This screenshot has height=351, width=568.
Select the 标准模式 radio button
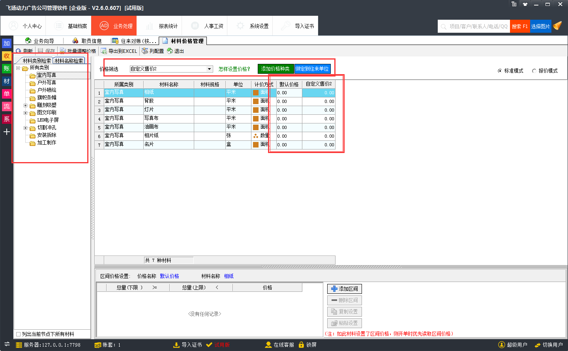(x=500, y=71)
